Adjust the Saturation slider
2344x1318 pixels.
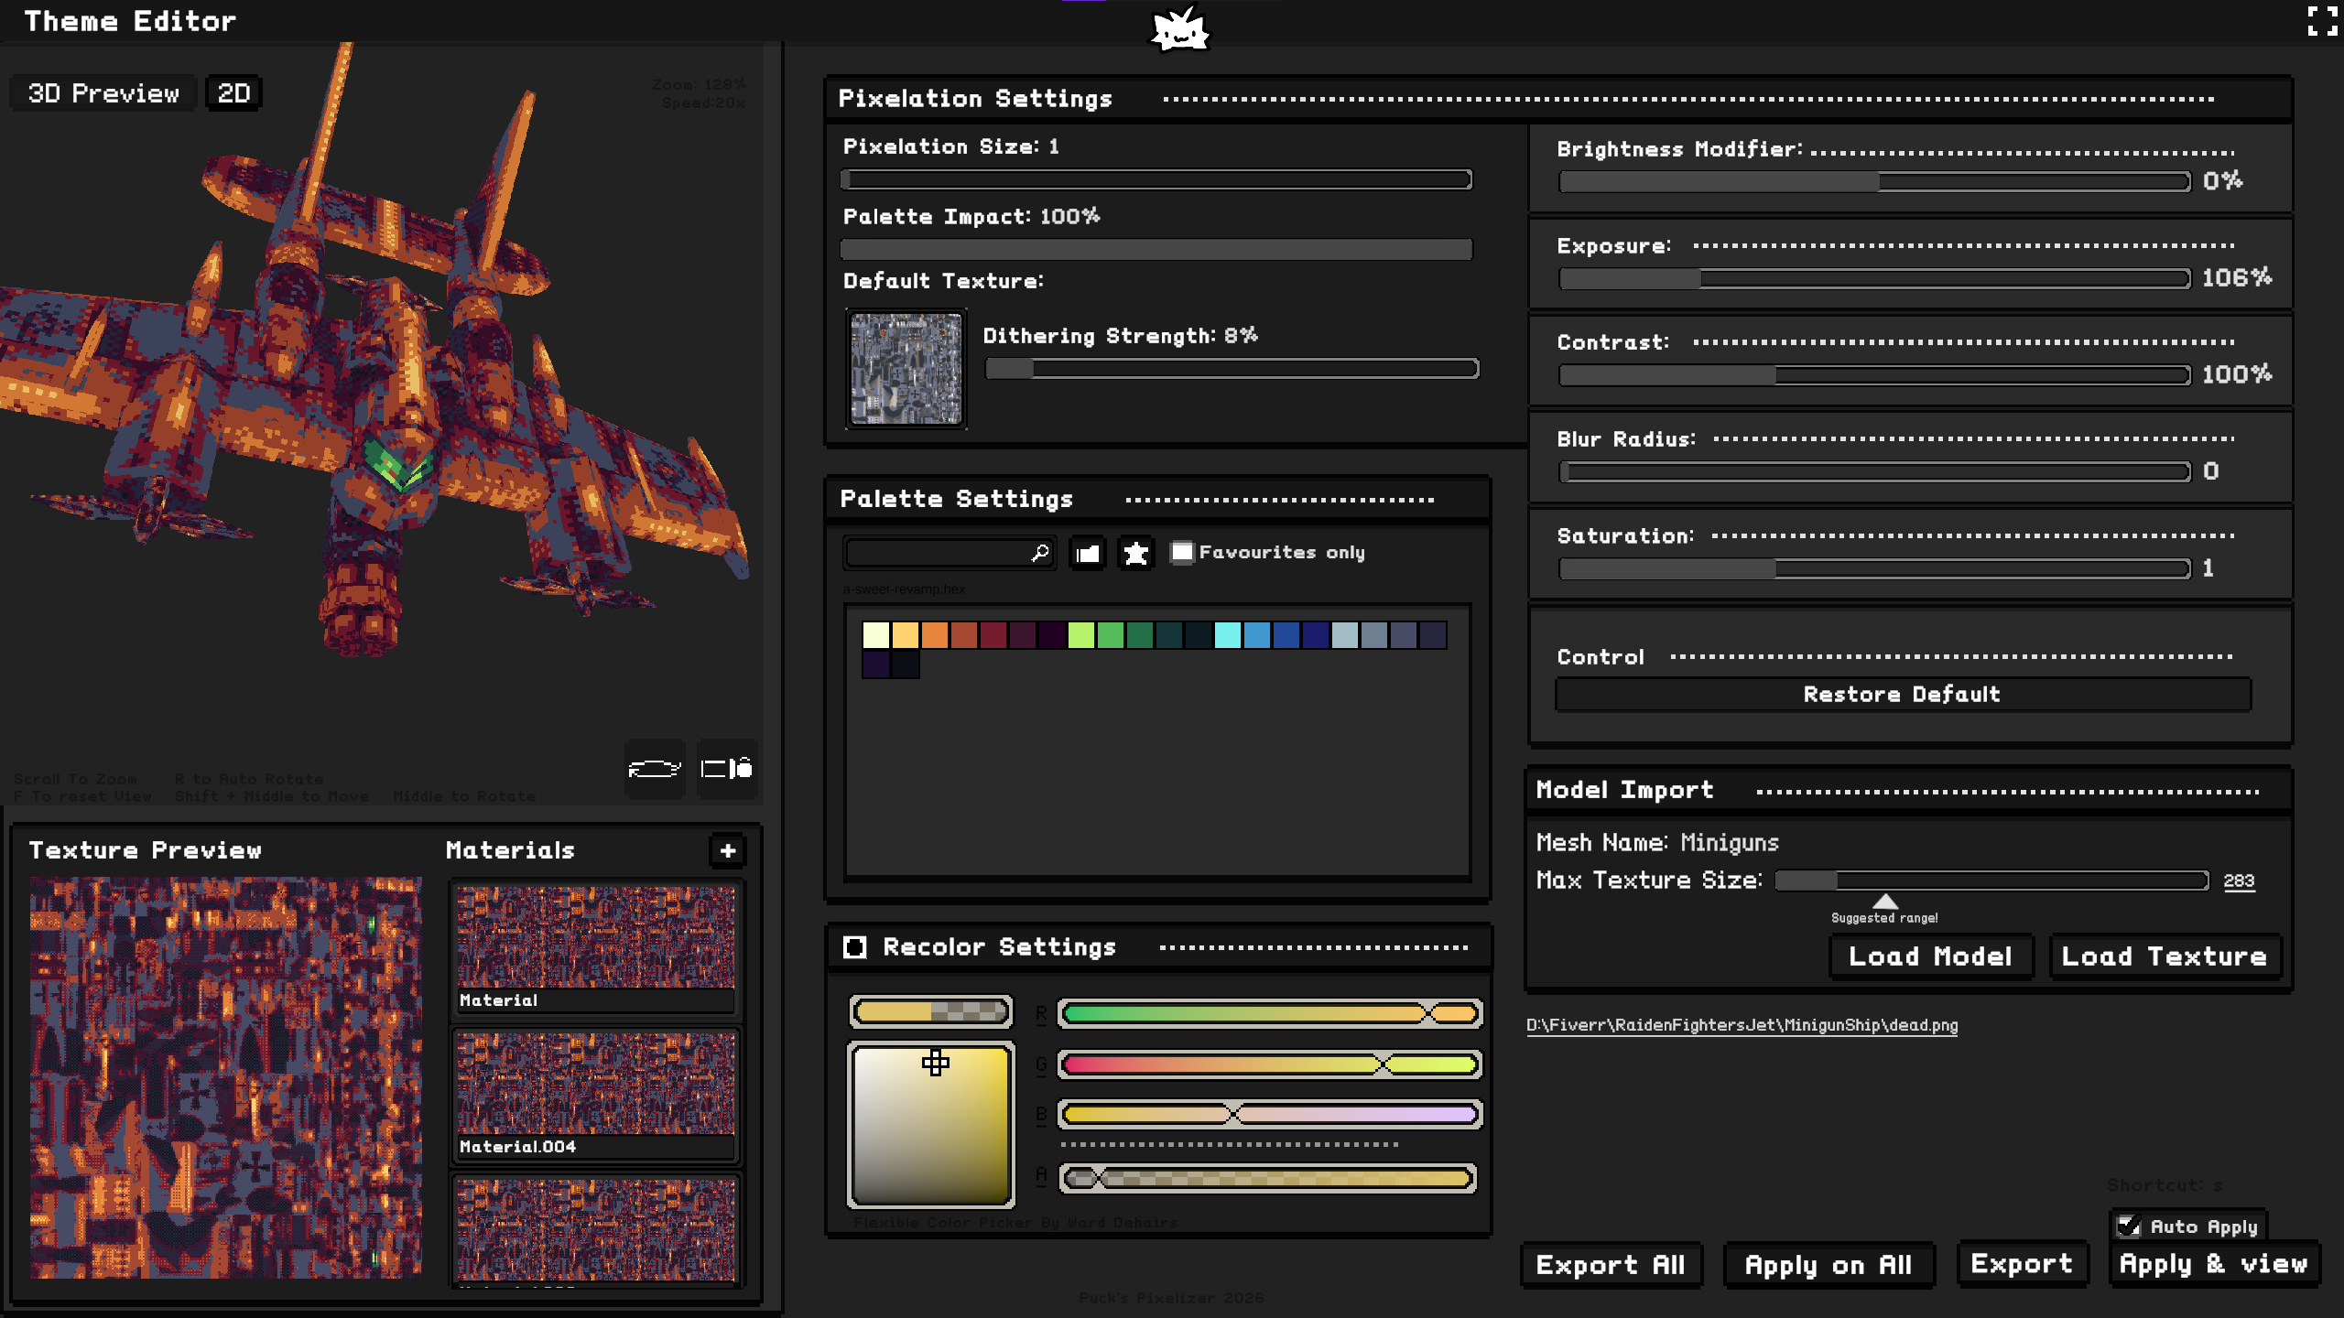coord(1874,569)
